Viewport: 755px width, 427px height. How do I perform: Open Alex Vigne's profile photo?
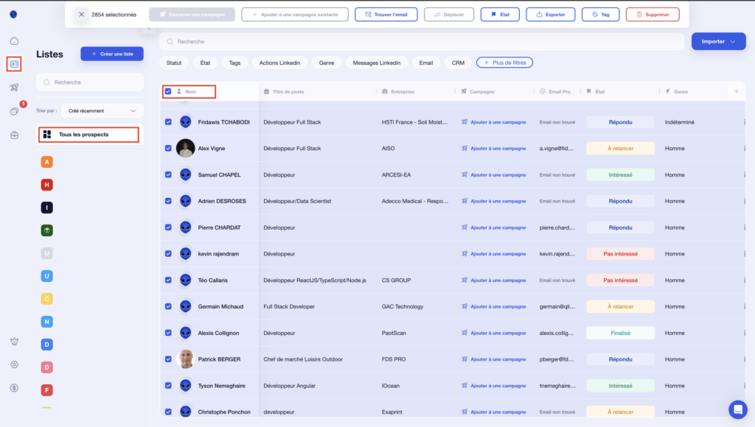pyautogui.click(x=185, y=148)
